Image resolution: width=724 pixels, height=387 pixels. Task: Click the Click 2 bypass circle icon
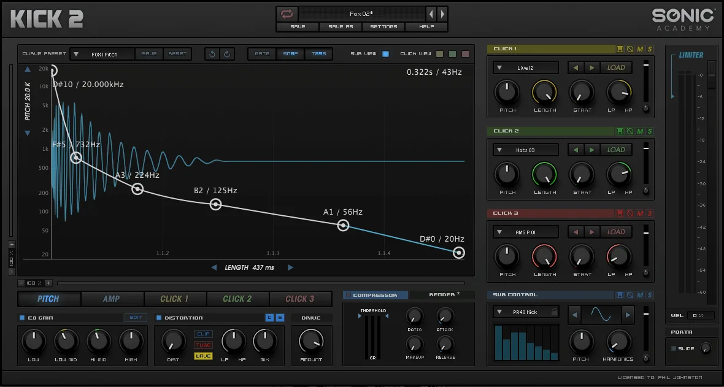point(630,131)
